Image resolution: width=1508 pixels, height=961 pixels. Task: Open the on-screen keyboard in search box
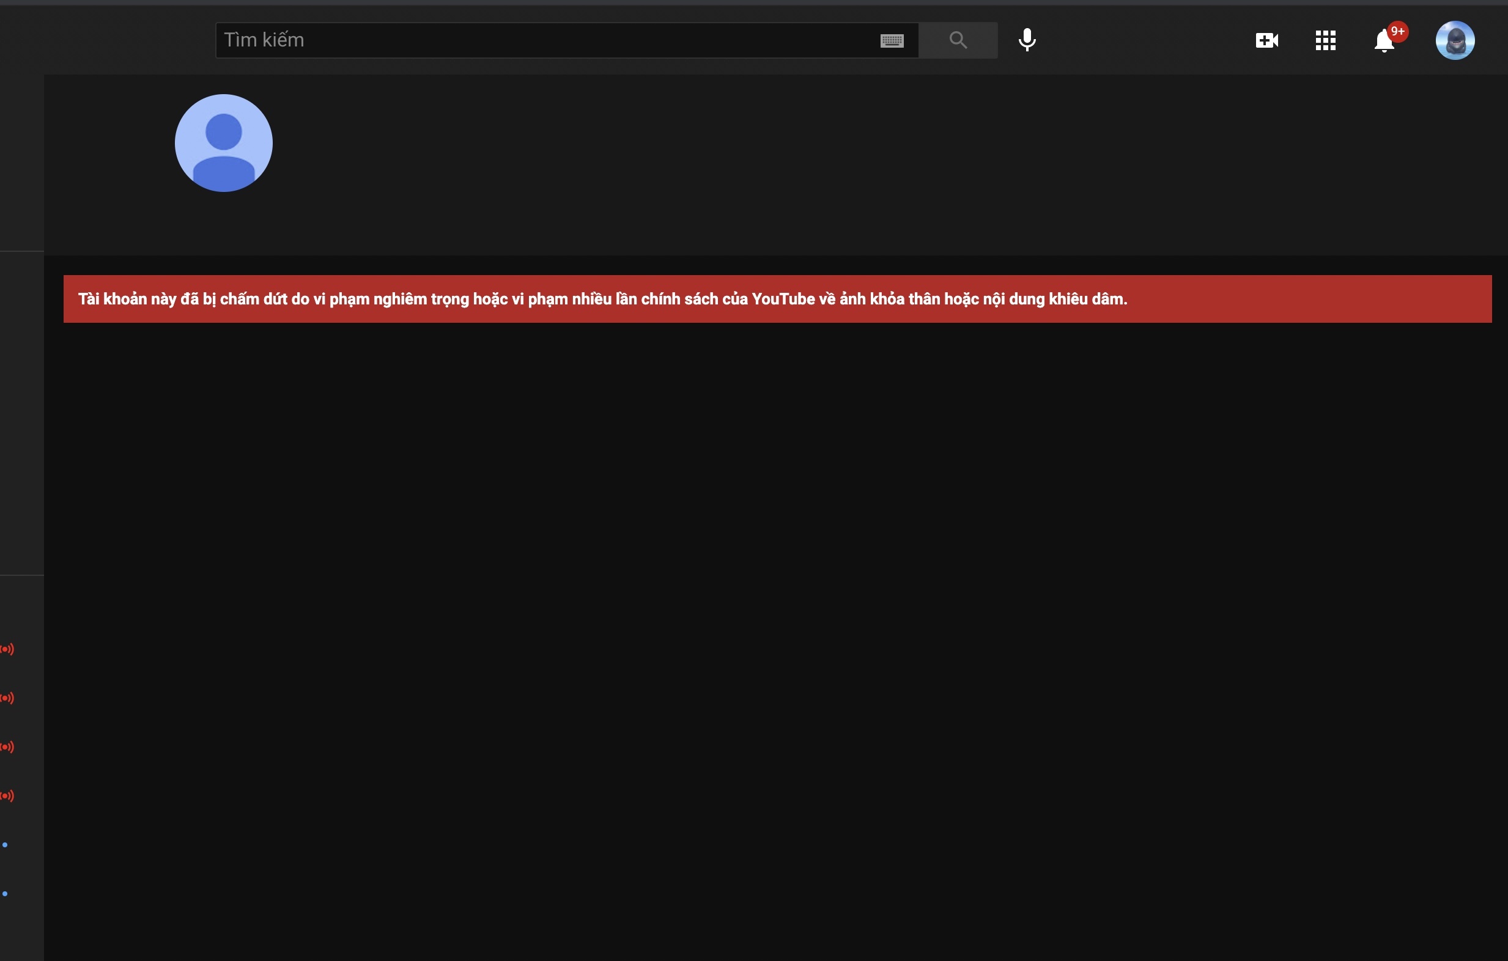891,41
